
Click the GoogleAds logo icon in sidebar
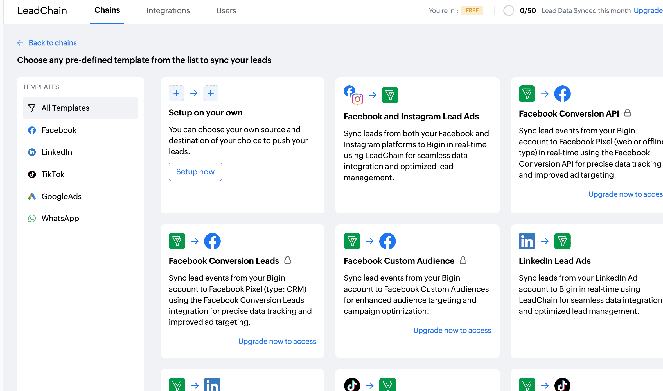[x=32, y=196]
